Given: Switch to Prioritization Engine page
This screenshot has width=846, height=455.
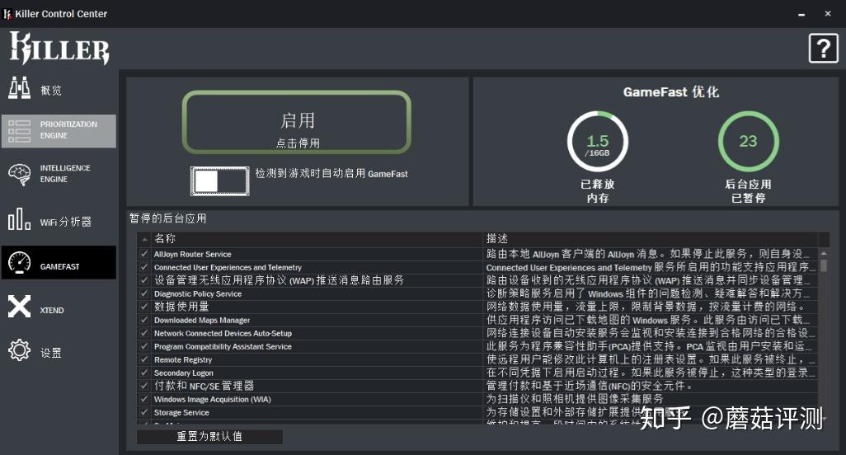Looking at the screenshot, I should (x=59, y=131).
